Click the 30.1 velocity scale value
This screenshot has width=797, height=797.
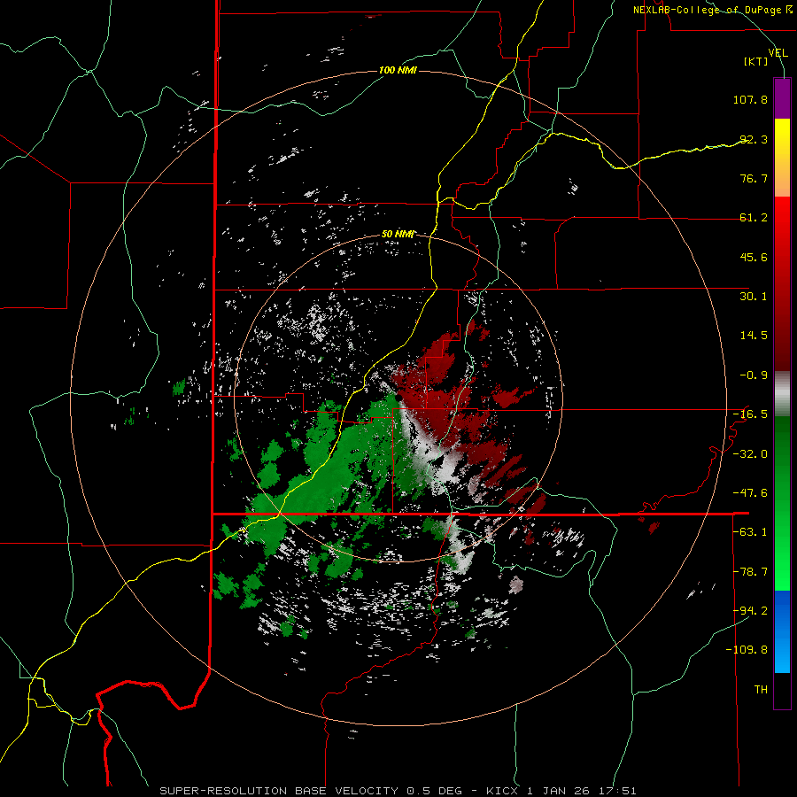coord(754,297)
